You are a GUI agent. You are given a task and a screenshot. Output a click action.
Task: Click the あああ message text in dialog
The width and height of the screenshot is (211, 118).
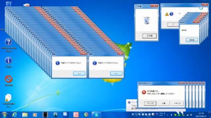[x=184, y=30]
